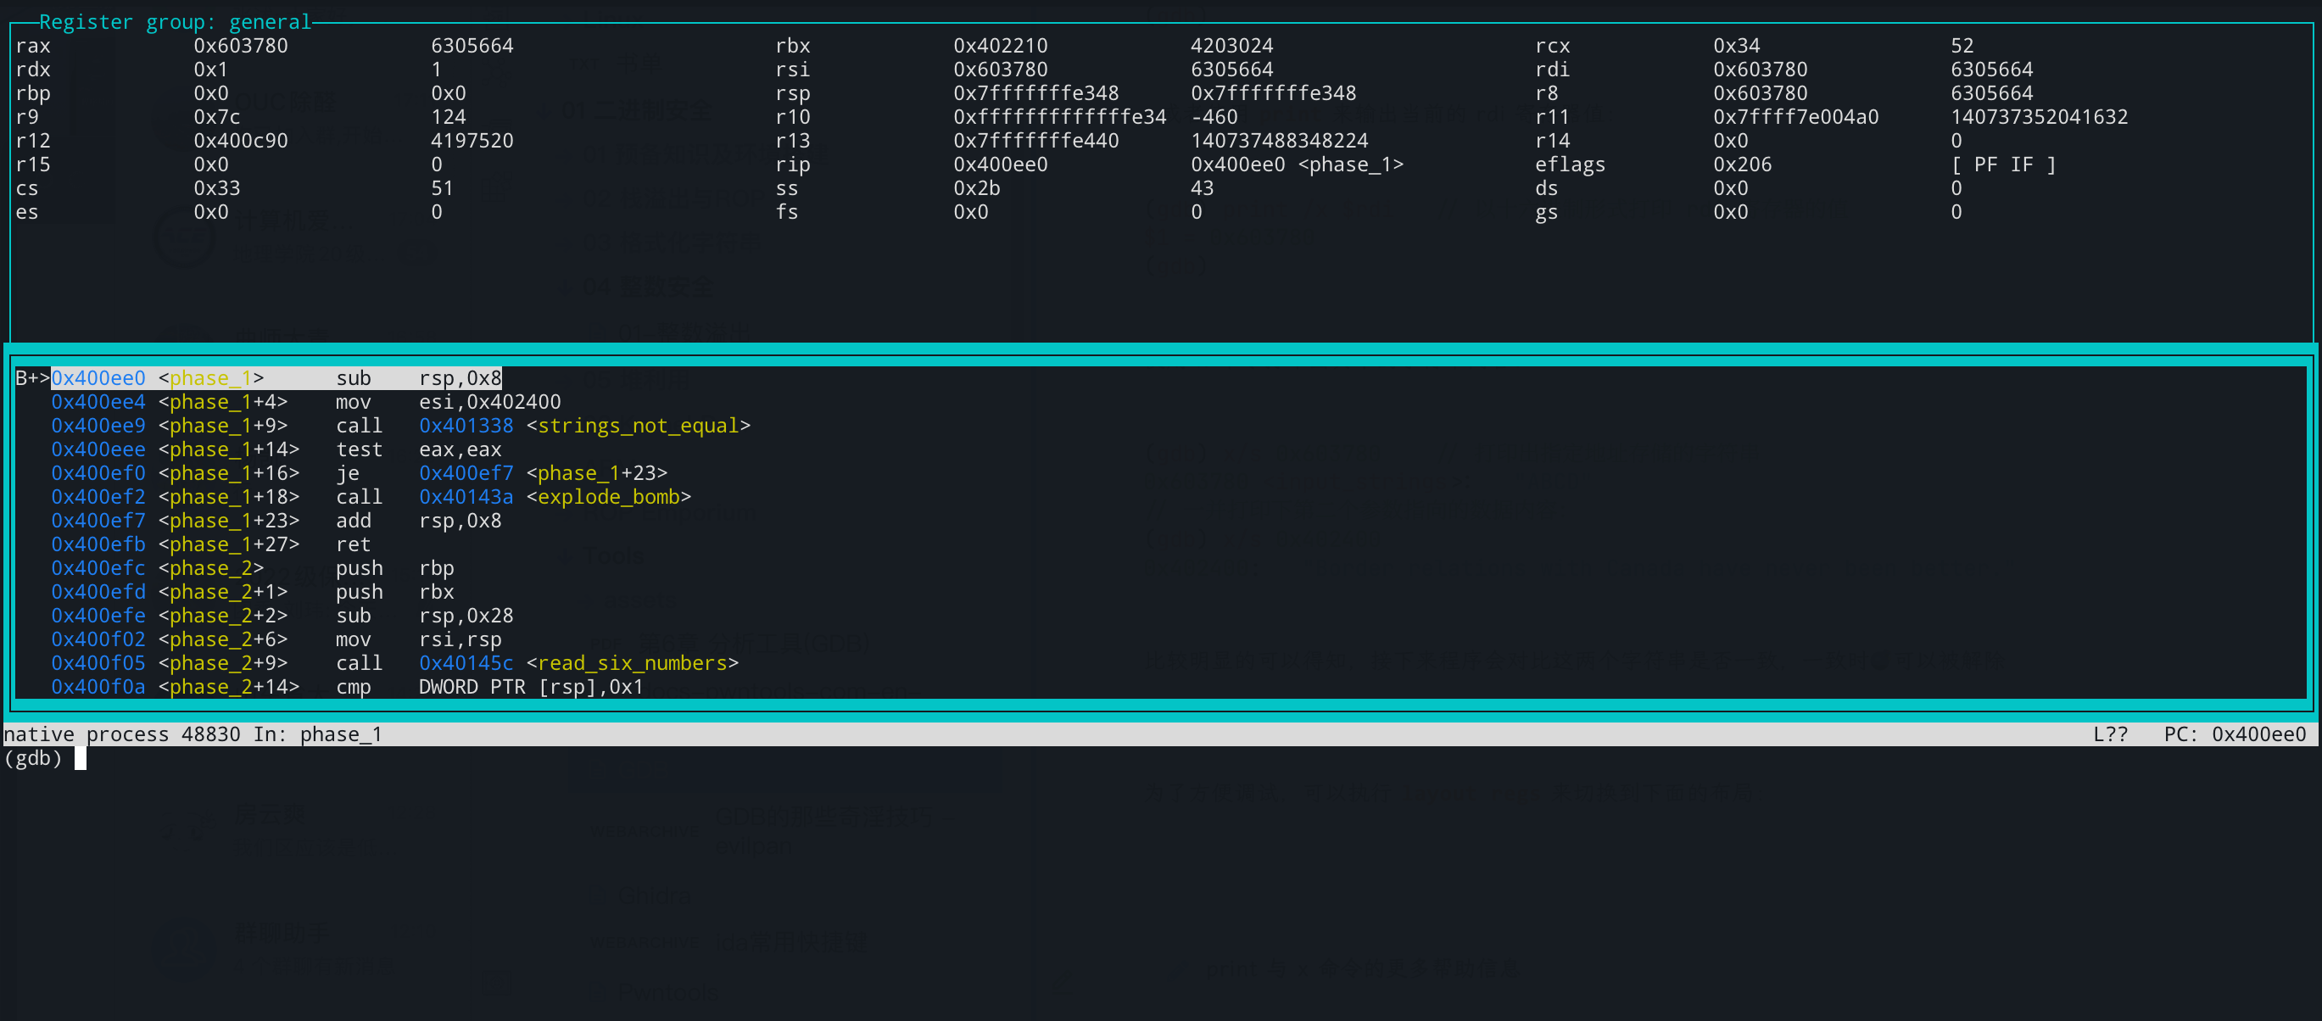The width and height of the screenshot is (2322, 1021).
Task: Click the r11 register decimal value
Action: (x=2038, y=116)
